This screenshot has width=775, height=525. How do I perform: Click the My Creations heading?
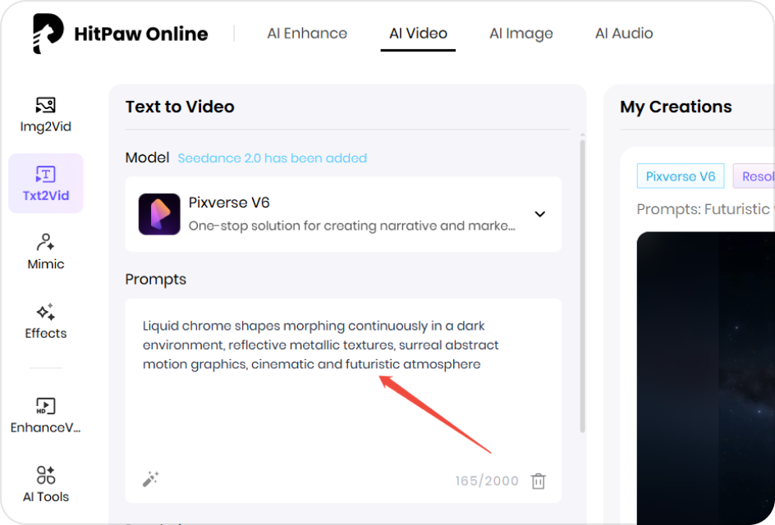pos(676,107)
